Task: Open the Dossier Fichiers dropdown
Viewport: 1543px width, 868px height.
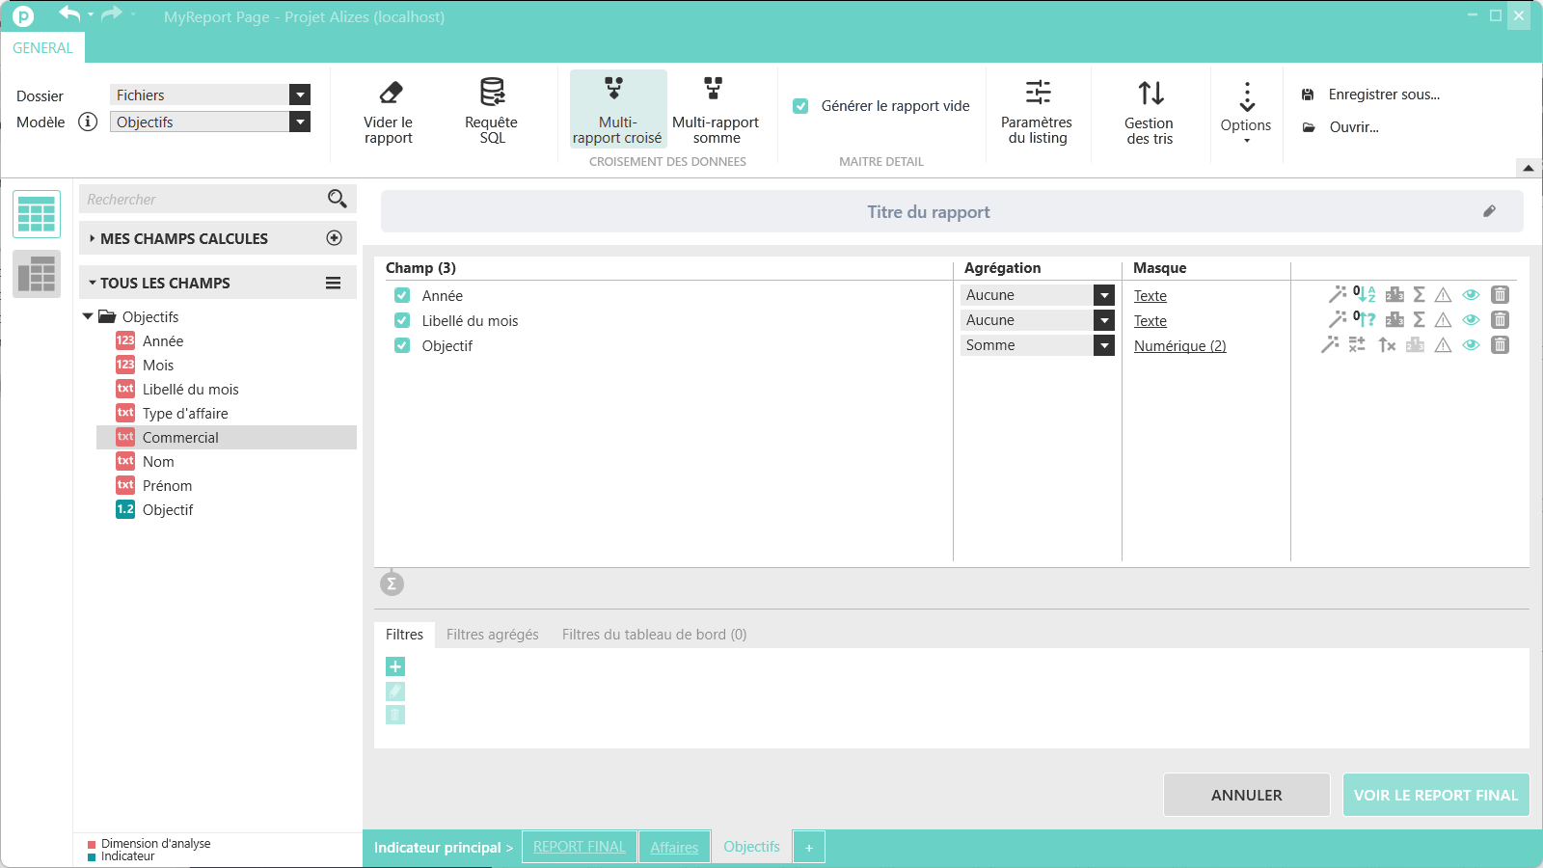Action: click(300, 95)
